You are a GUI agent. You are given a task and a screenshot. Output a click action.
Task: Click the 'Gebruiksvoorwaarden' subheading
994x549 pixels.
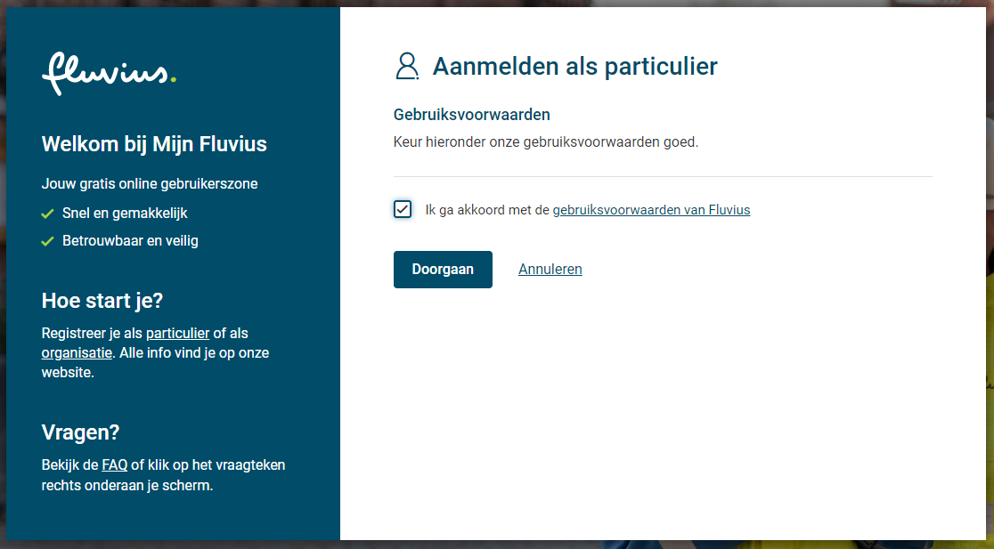[472, 115]
